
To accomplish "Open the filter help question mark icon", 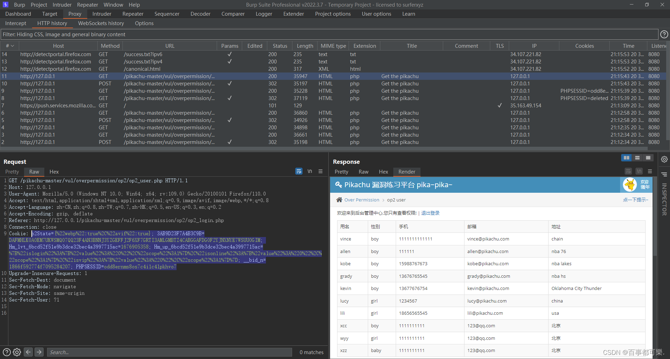I will [x=664, y=35].
